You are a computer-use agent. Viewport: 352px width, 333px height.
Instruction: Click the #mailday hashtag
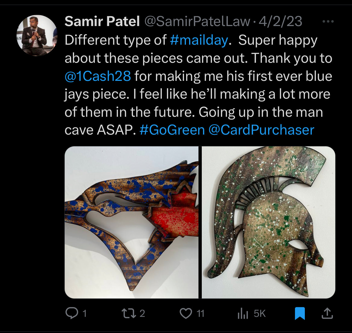(199, 40)
